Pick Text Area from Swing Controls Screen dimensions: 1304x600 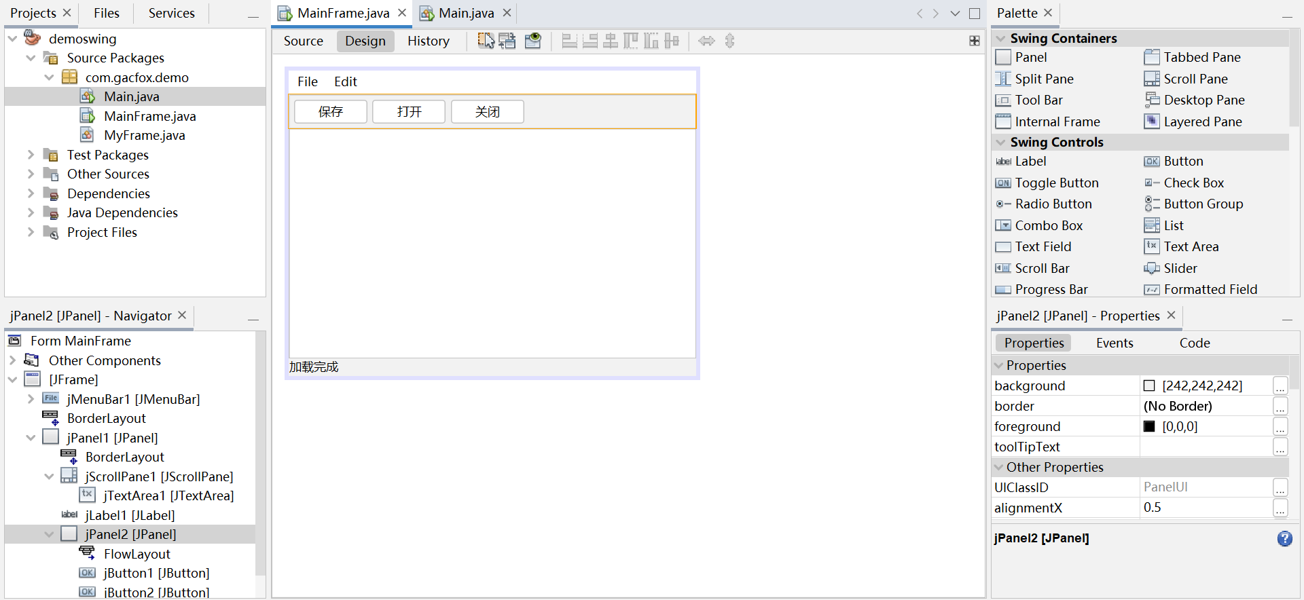(x=1182, y=246)
